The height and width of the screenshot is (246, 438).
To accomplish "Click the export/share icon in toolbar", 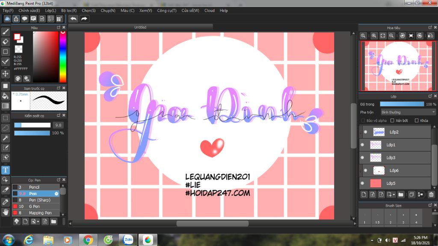I will (x=16, y=19).
